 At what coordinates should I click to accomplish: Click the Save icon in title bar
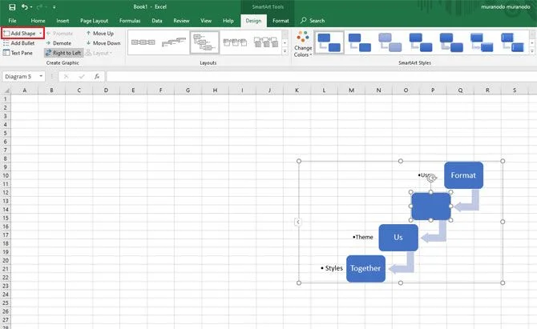(x=12, y=7)
